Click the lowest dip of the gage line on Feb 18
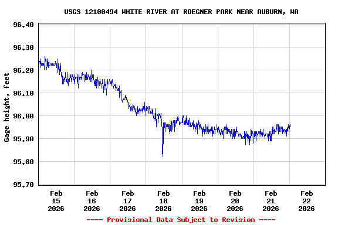This screenshot has width=338, height=225. 163,156
